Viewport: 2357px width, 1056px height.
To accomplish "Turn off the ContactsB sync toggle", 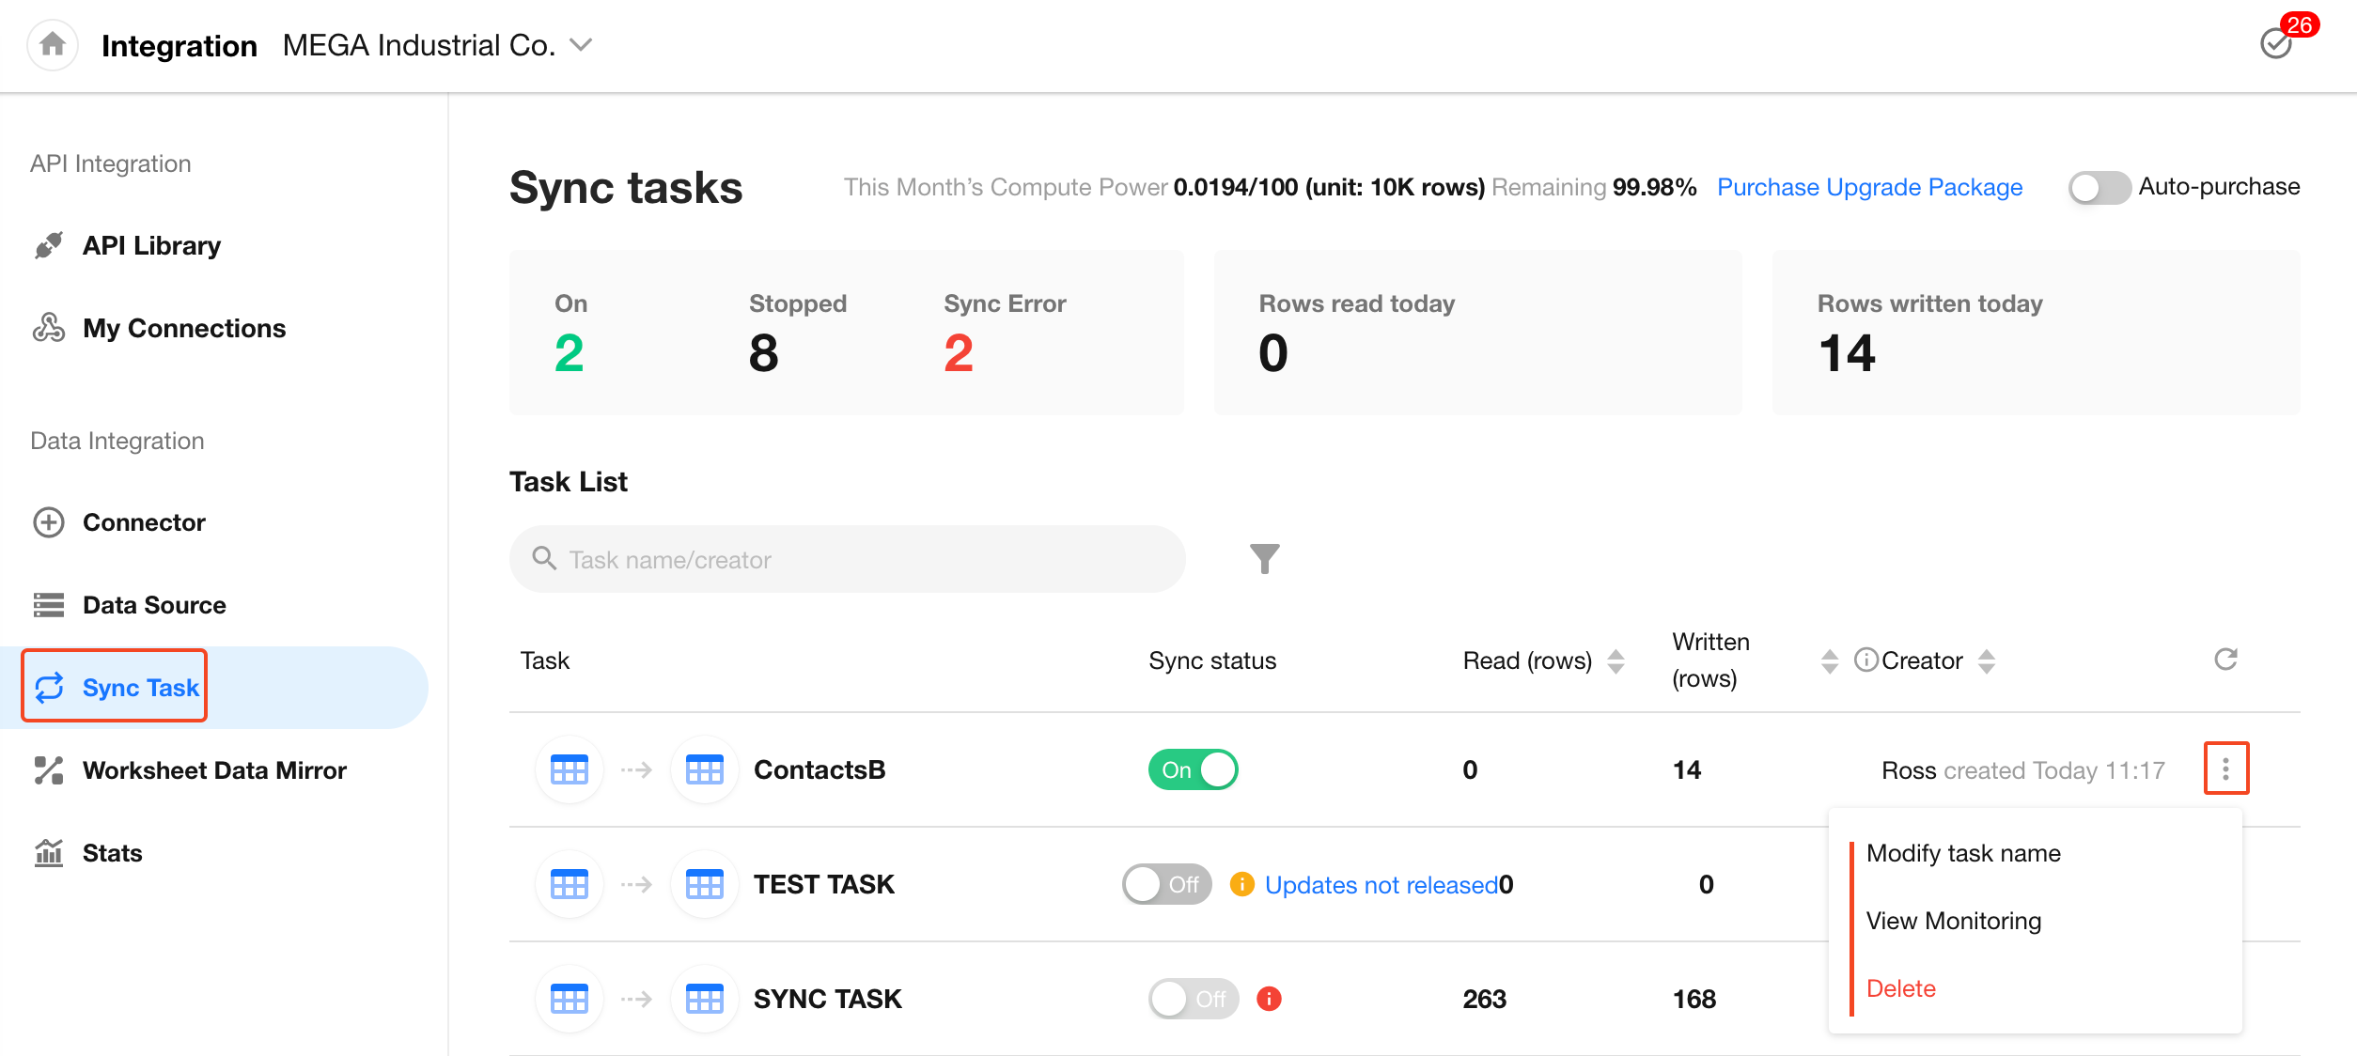I will click(x=1193, y=769).
